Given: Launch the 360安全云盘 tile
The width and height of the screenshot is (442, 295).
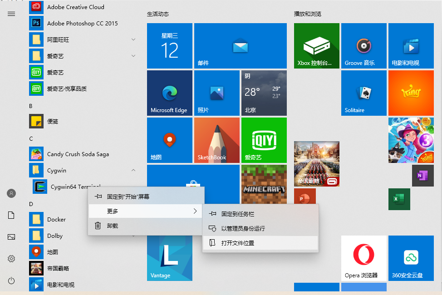Looking at the screenshot, I should [x=411, y=258].
